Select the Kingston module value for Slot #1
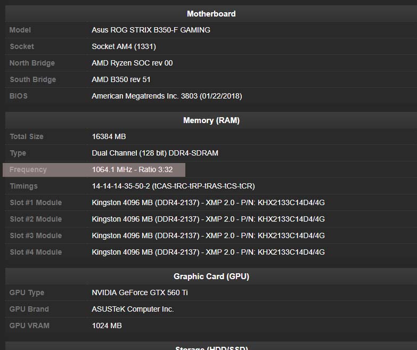The width and height of the screenshot is (417, 350). [208, 202]
